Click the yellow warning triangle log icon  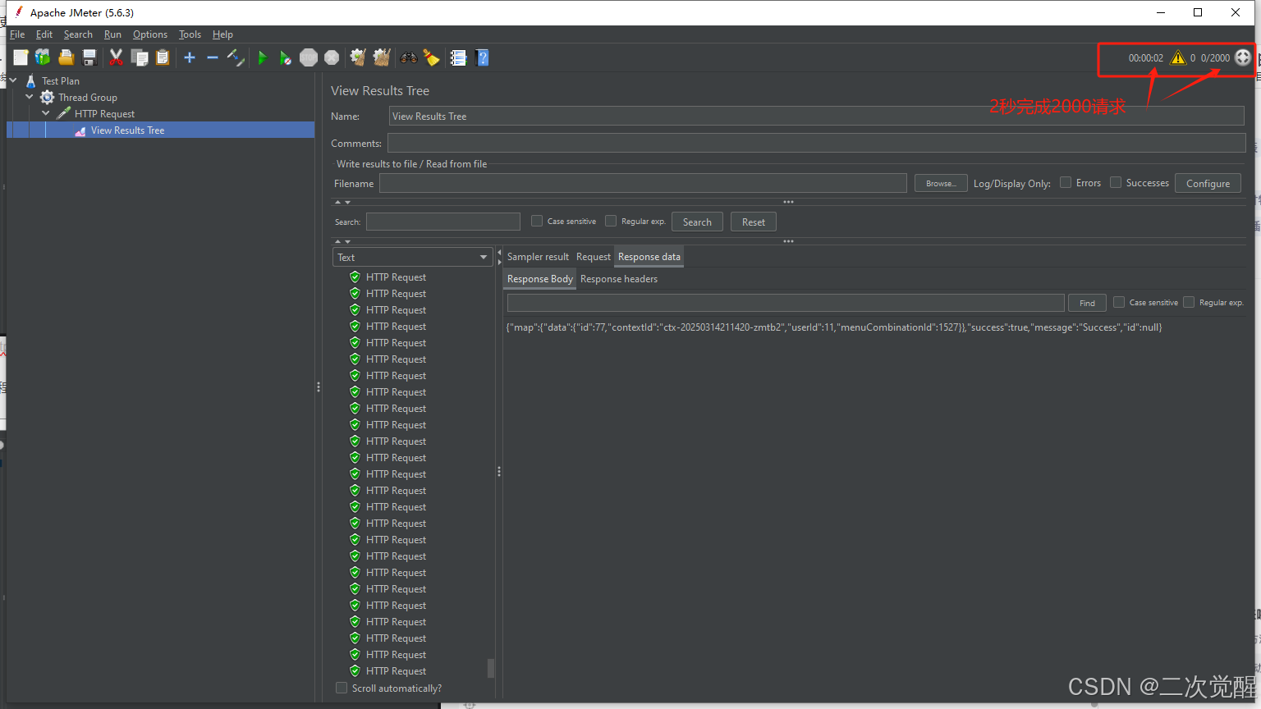point(1178,57)
